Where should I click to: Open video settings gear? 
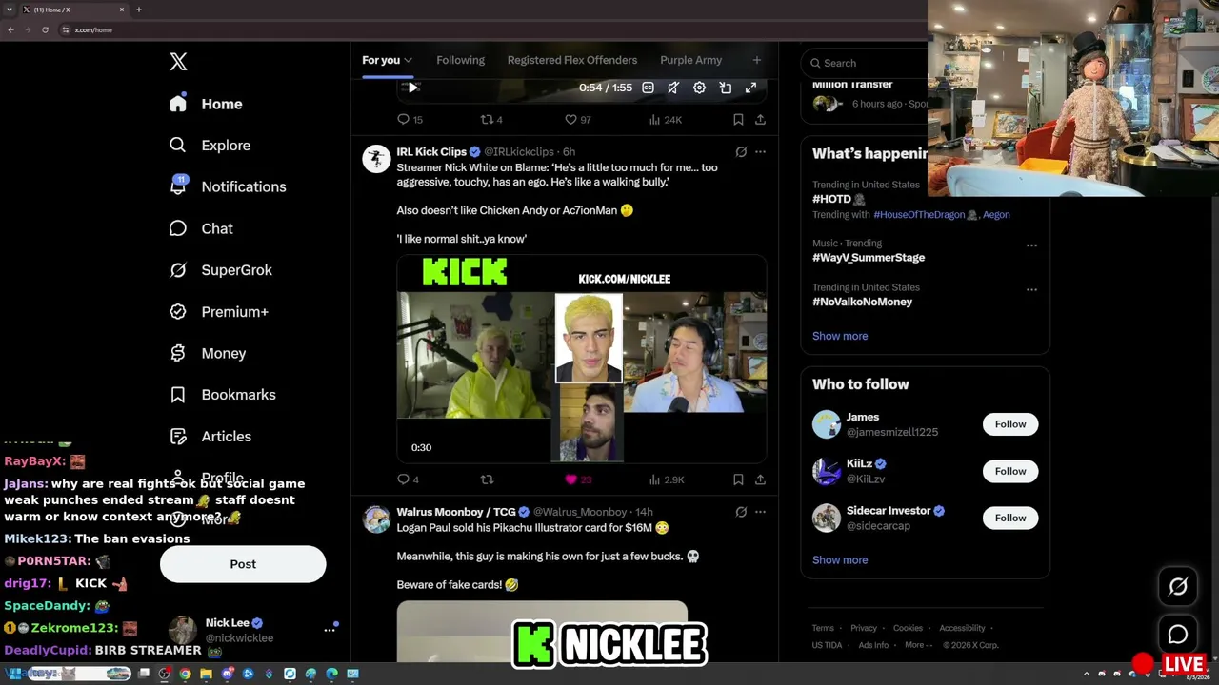699,88
